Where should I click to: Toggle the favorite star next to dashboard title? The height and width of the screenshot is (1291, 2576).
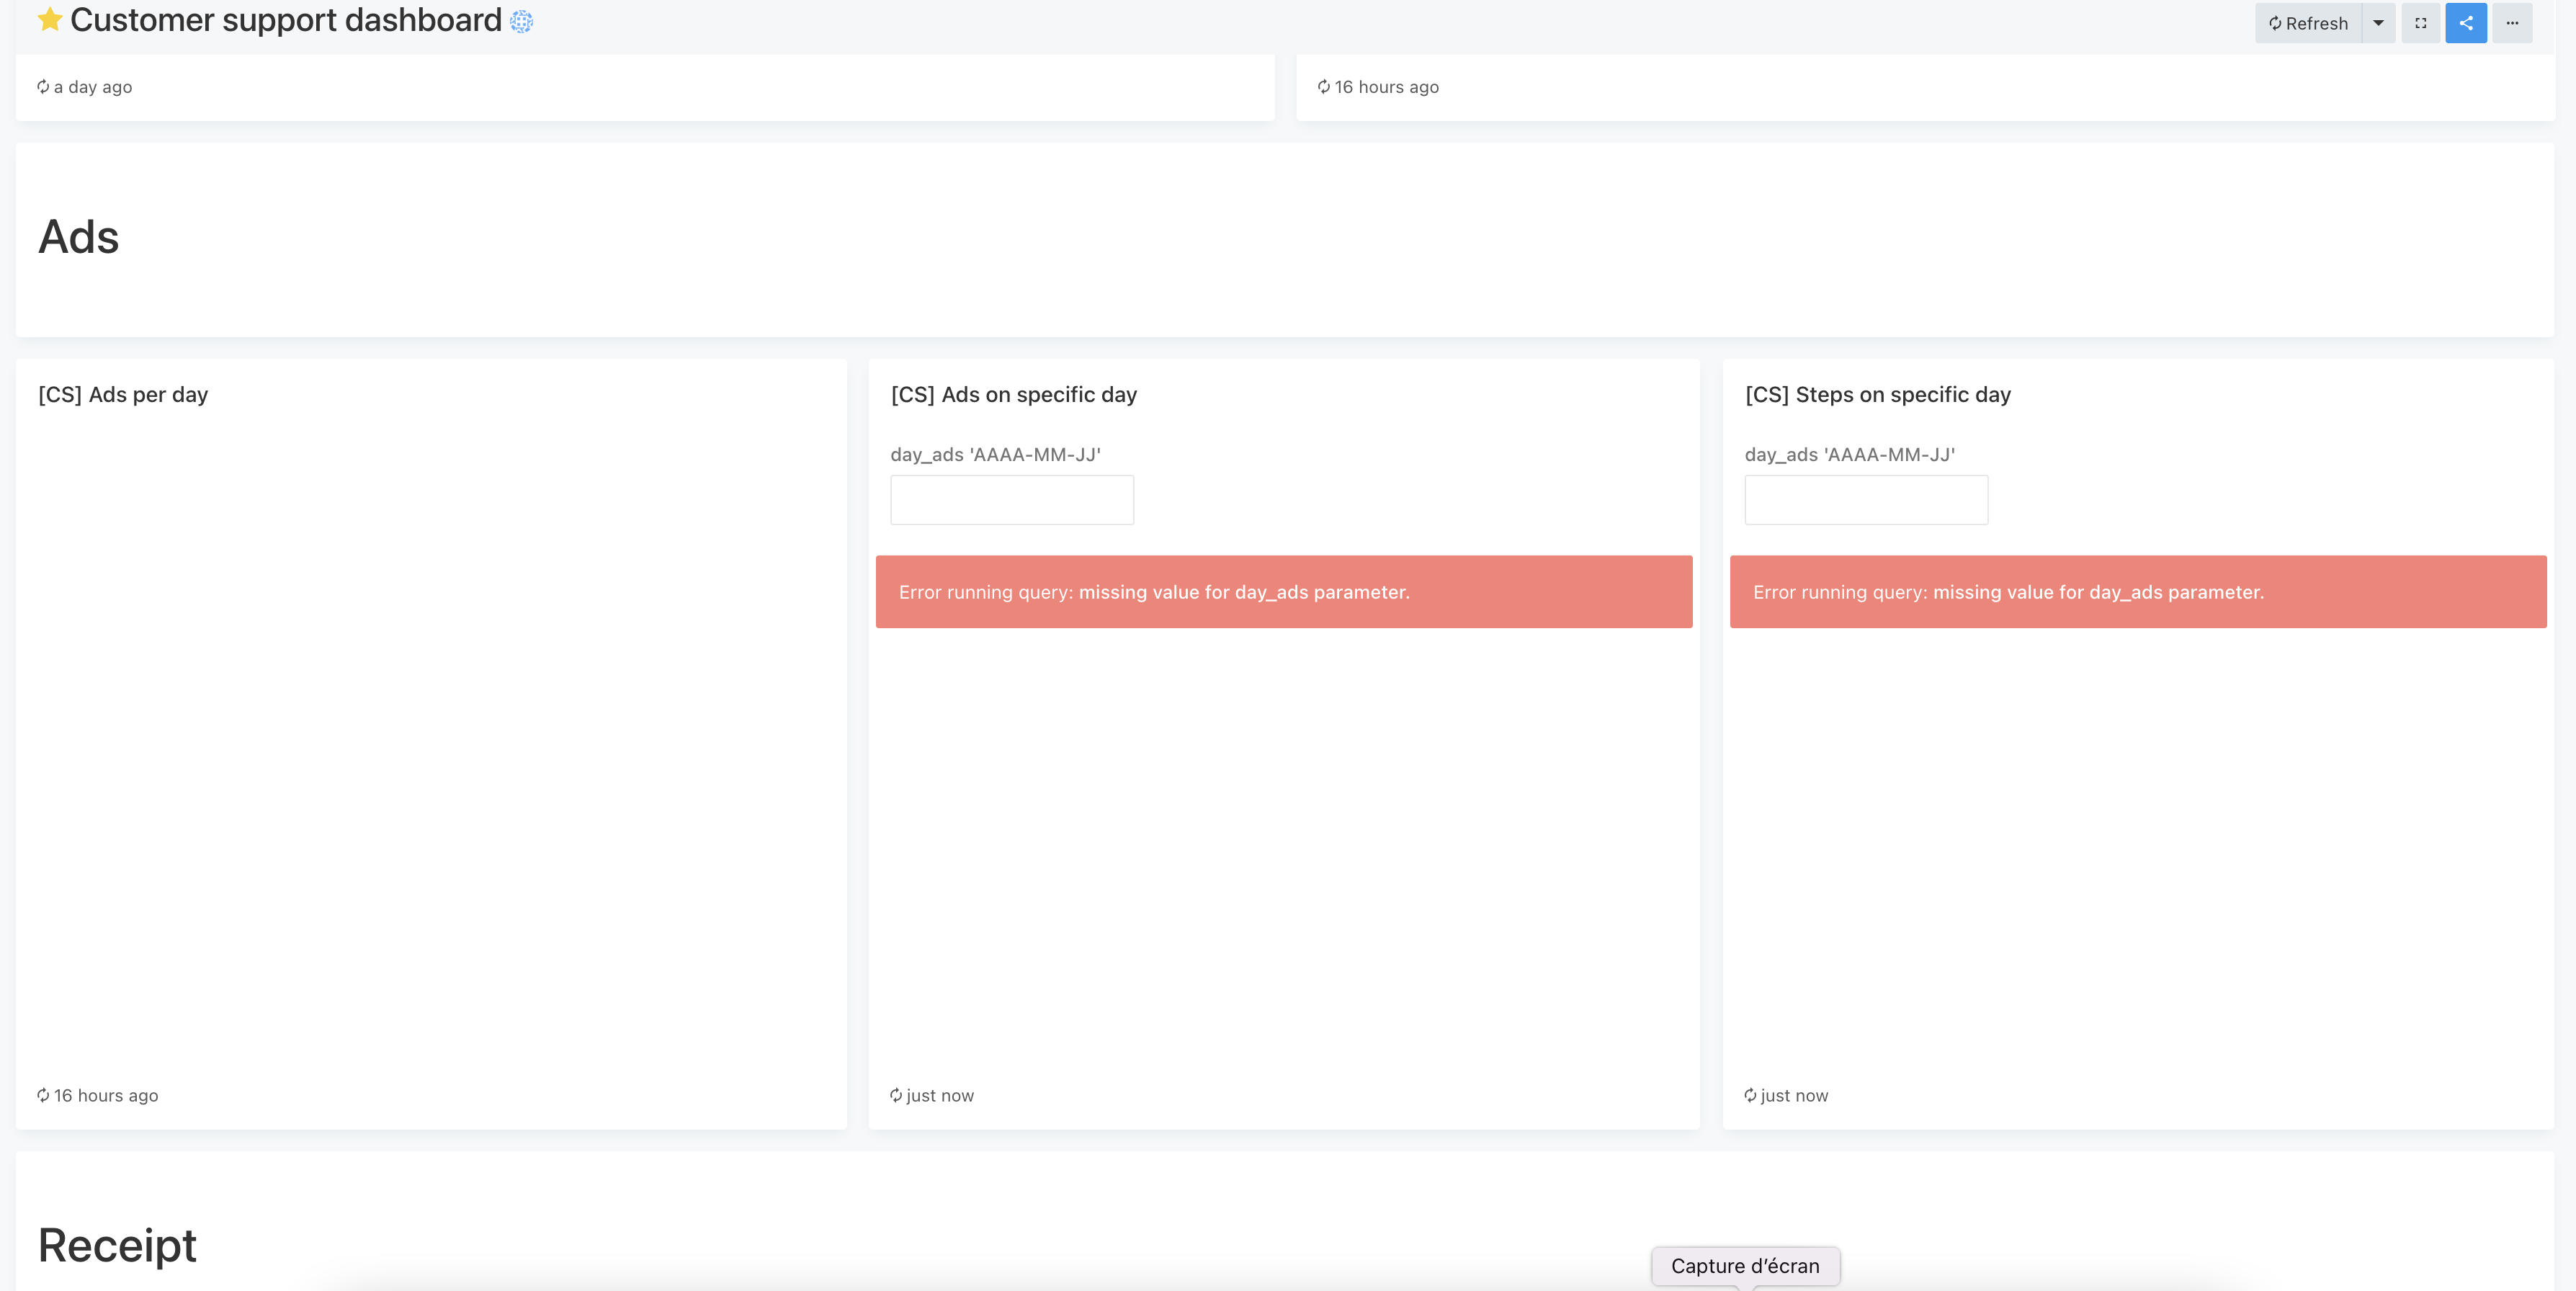[50, 20]
